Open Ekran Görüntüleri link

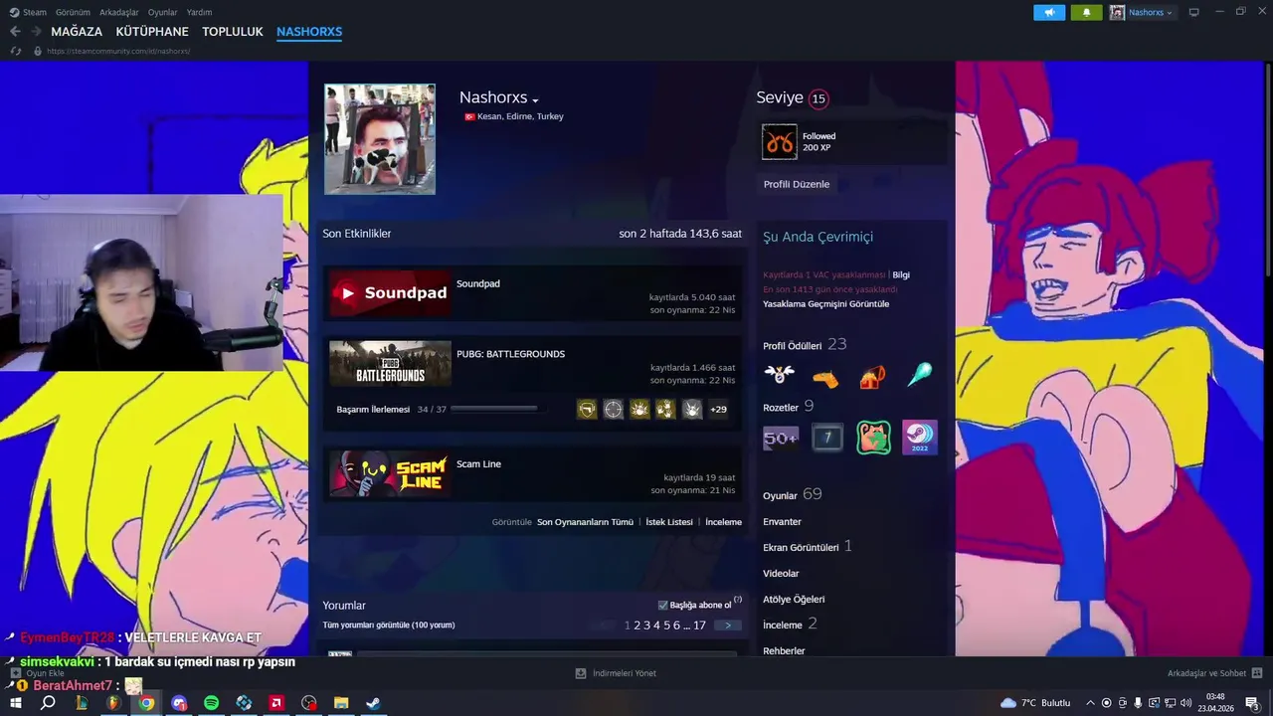[801, 548]
